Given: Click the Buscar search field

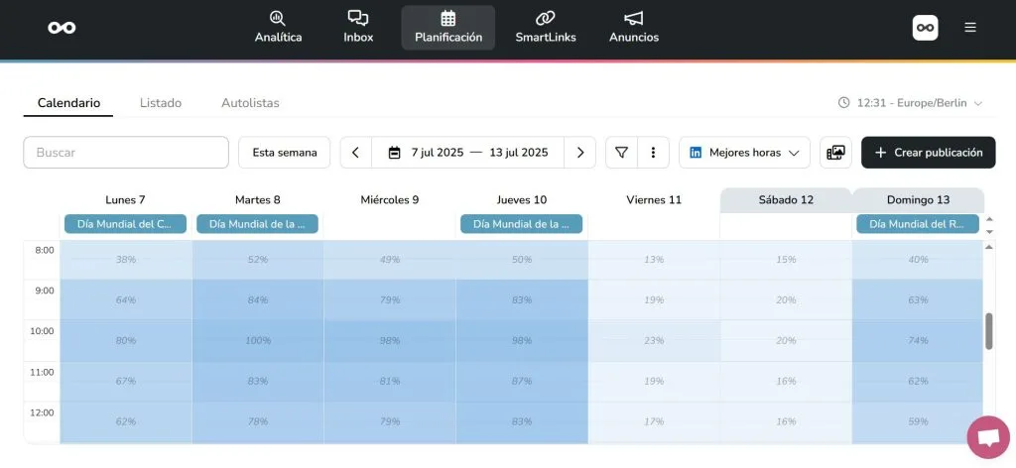Looking at the screenshot, I should click(126, 153).
